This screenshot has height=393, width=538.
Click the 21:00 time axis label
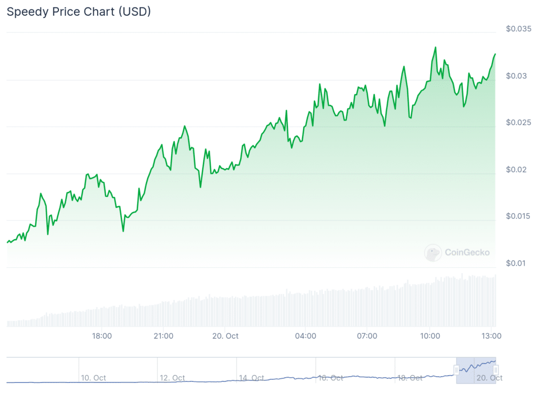(x=163, y=336)
